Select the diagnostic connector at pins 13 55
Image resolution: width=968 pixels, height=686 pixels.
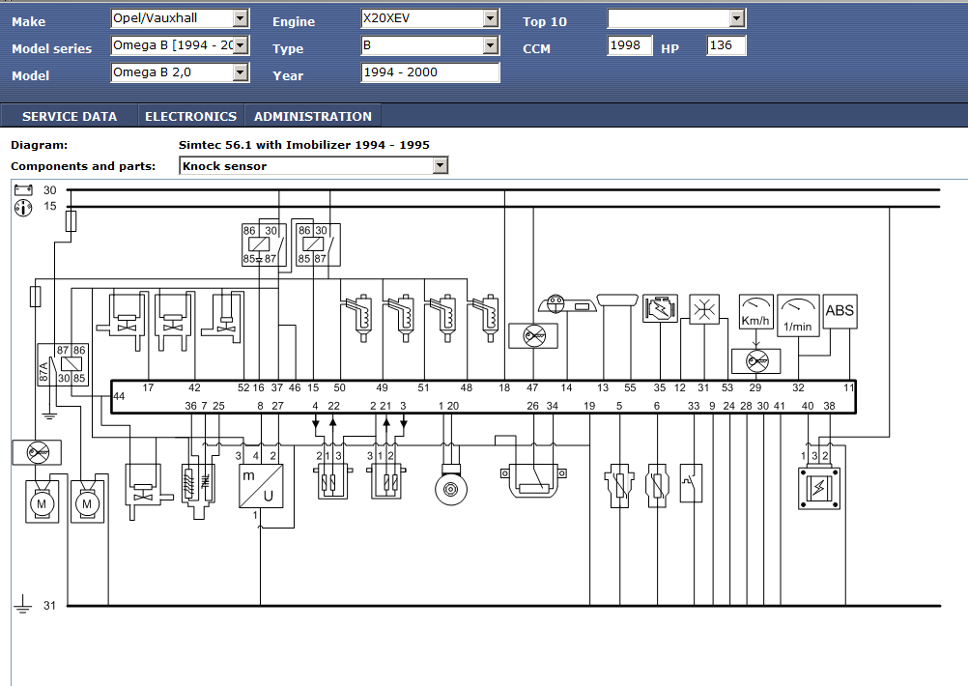coord(616,300)
